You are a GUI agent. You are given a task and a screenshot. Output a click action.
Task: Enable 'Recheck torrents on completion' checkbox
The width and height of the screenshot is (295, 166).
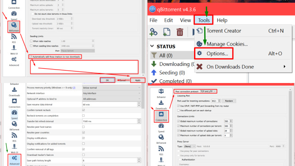pyautogui.click(x=83, y=116)
